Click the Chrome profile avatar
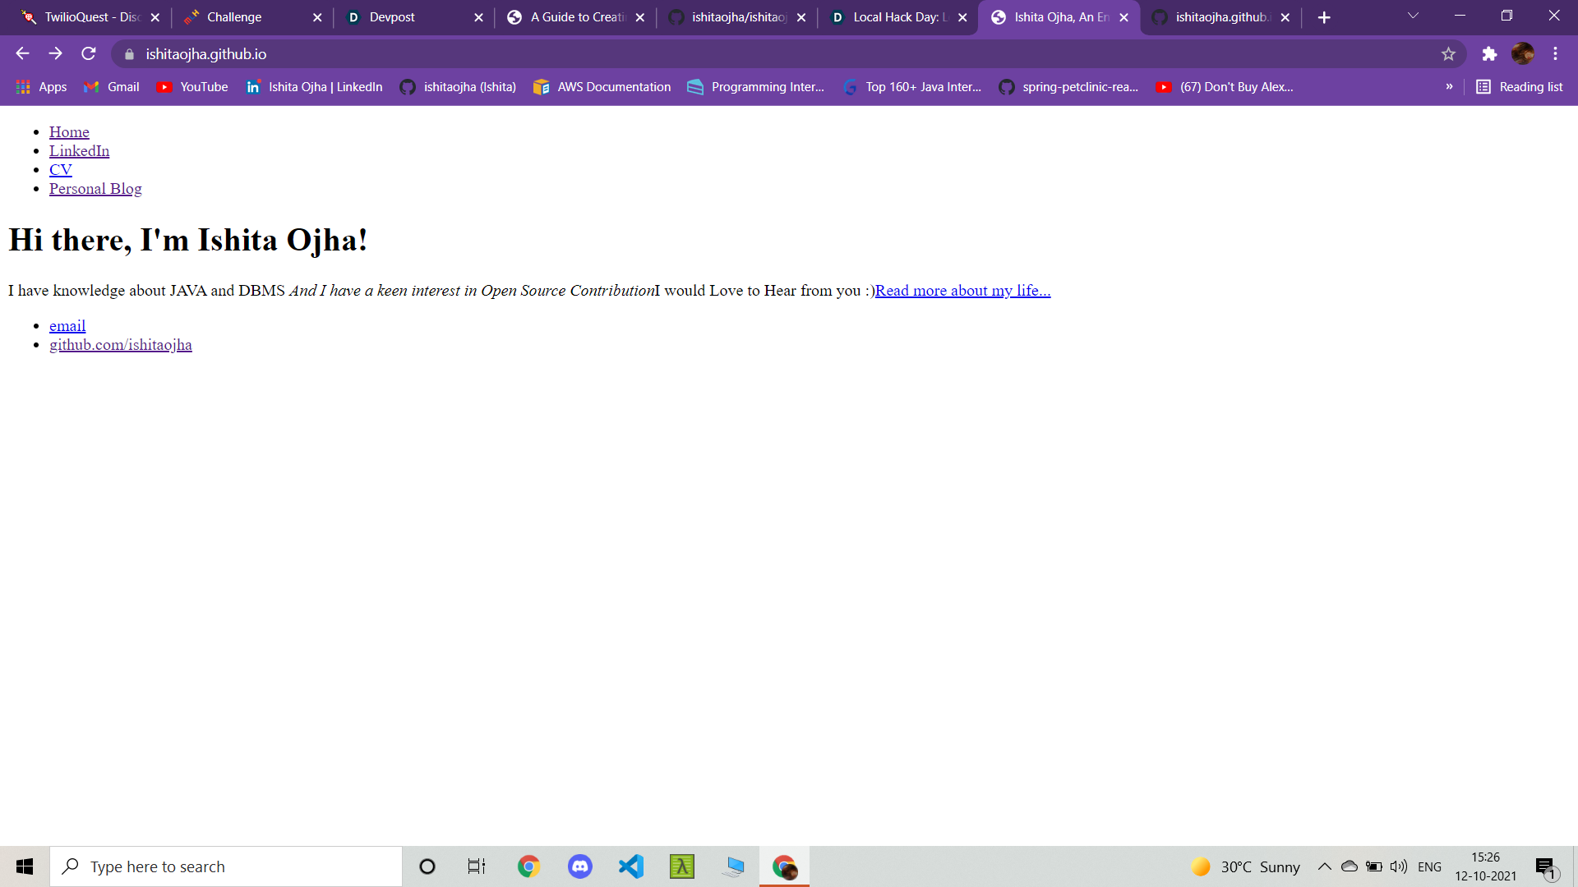 coord(1522,54)
